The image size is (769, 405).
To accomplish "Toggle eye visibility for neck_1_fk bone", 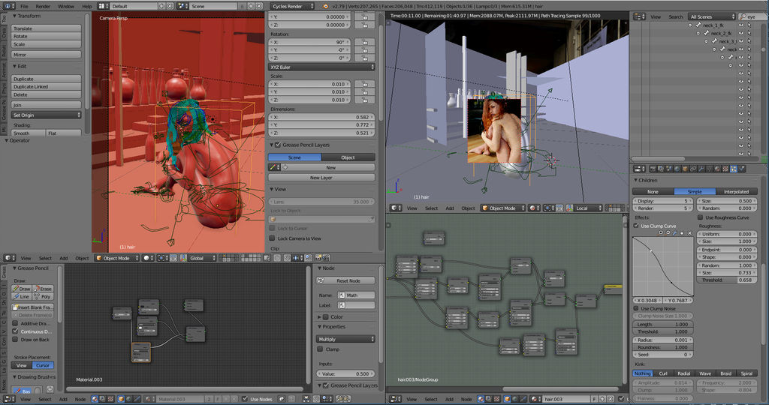I will point(740,25).
